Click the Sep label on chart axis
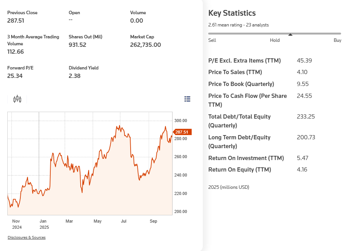The image size is (348, 251). pyautogui.click(x=153, y=221)
